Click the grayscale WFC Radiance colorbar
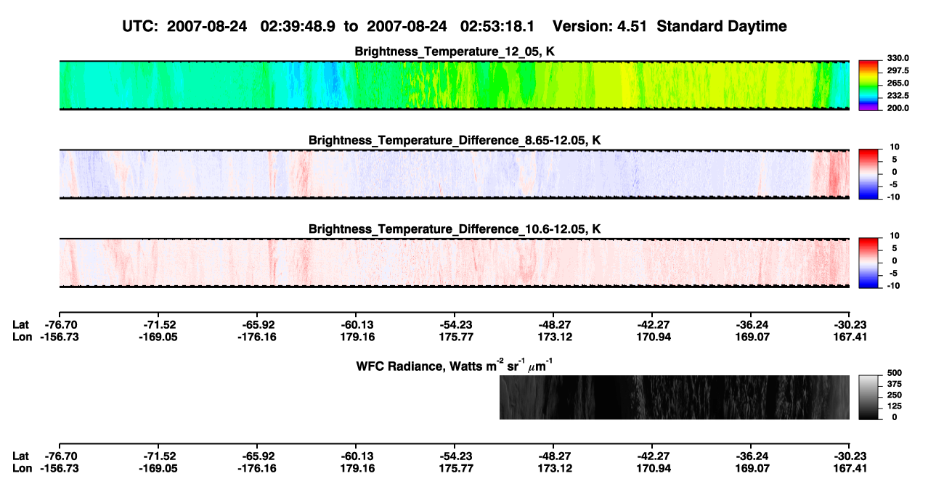 click(x=868, y=398)
